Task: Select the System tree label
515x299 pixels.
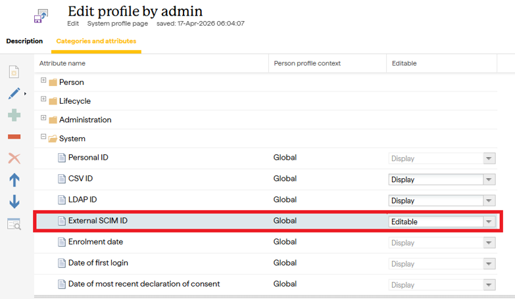Action: coord(72,139)
